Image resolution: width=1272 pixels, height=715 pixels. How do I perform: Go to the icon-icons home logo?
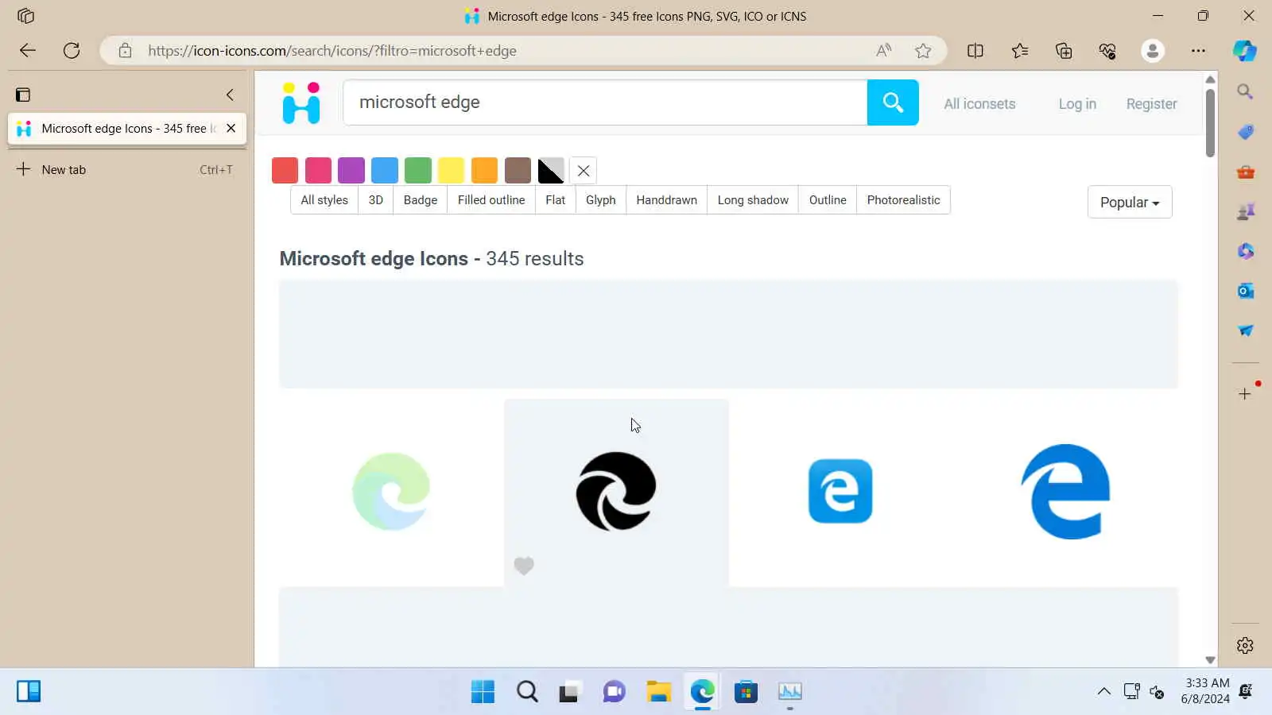(x=301, y=102)
